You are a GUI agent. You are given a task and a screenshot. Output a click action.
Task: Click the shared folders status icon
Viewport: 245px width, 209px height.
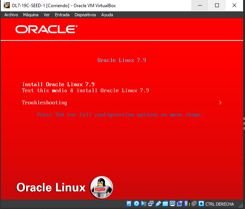165,204
